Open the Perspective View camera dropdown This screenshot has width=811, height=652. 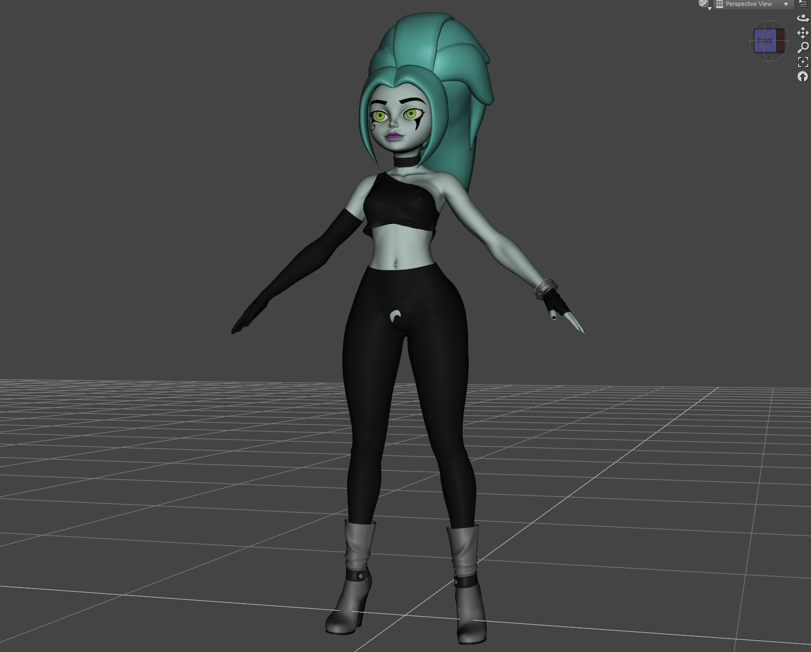753,4
